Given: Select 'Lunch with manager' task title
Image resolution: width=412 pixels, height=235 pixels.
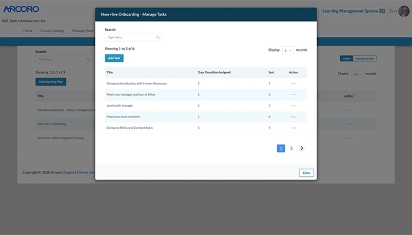Looking at the screenshot, I should click(120, 106).
